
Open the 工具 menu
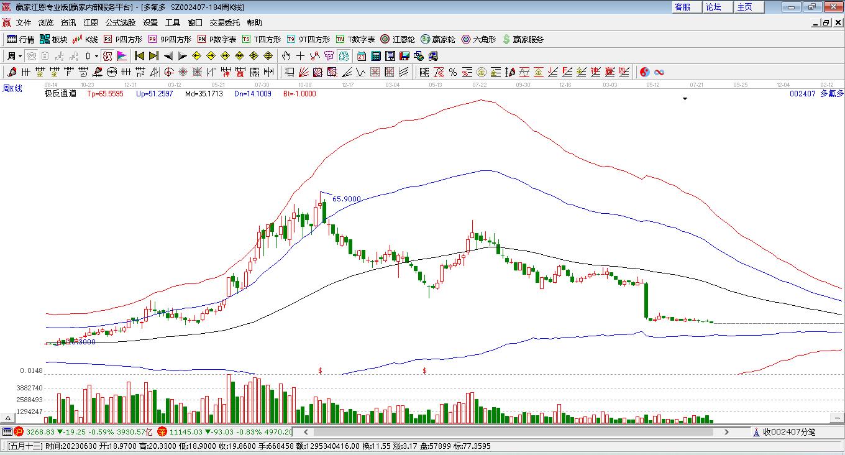[173, 22]
